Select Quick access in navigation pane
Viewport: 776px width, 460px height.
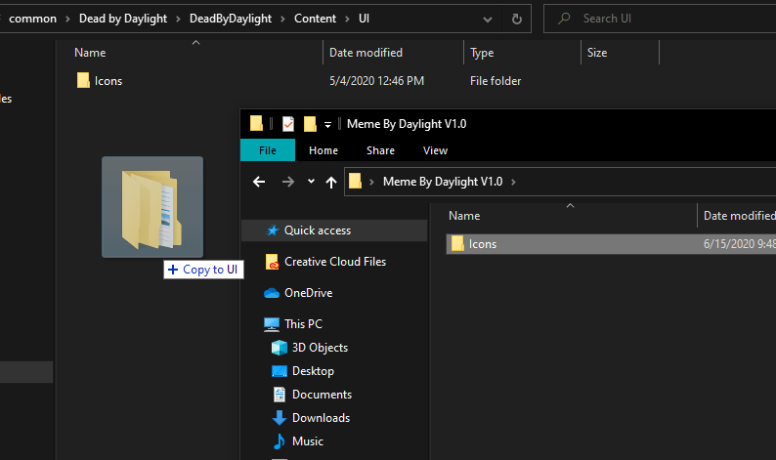tap(334, 230)
